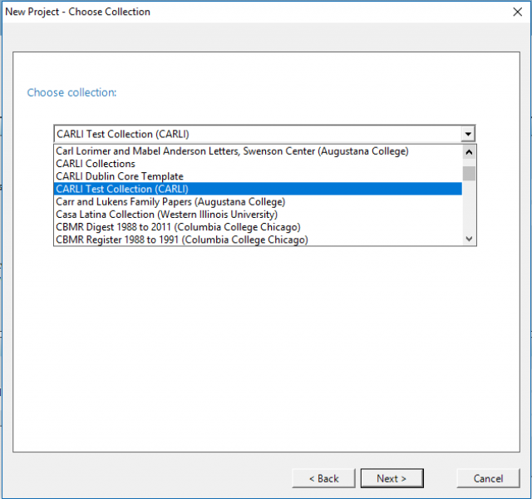Image resolution: width=532 pixels, height=499 pixels.
Task: Open the collection combo box dropdown arrow
Action: point(468,134)
